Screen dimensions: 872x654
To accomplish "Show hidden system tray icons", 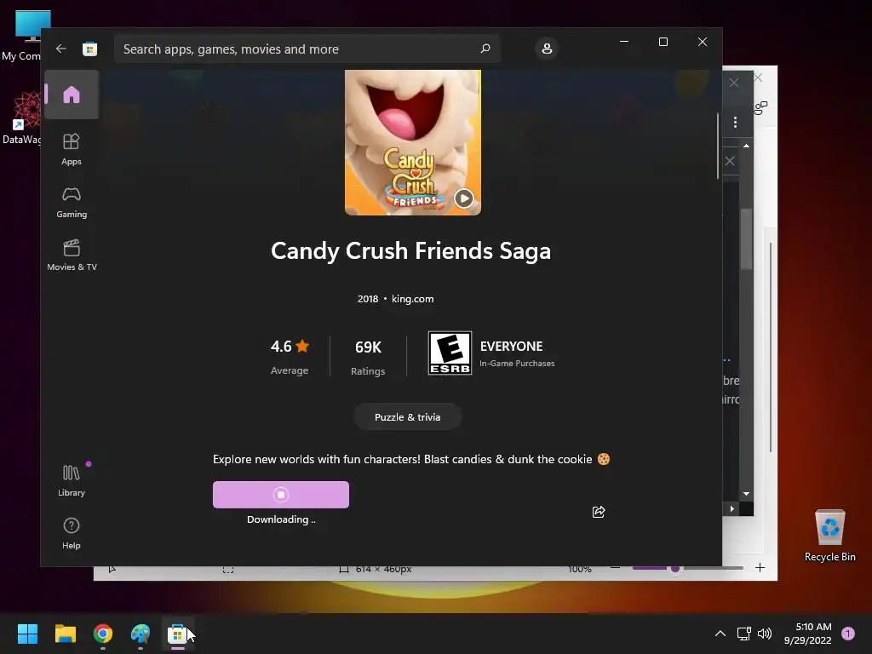I will pos(720,634).
